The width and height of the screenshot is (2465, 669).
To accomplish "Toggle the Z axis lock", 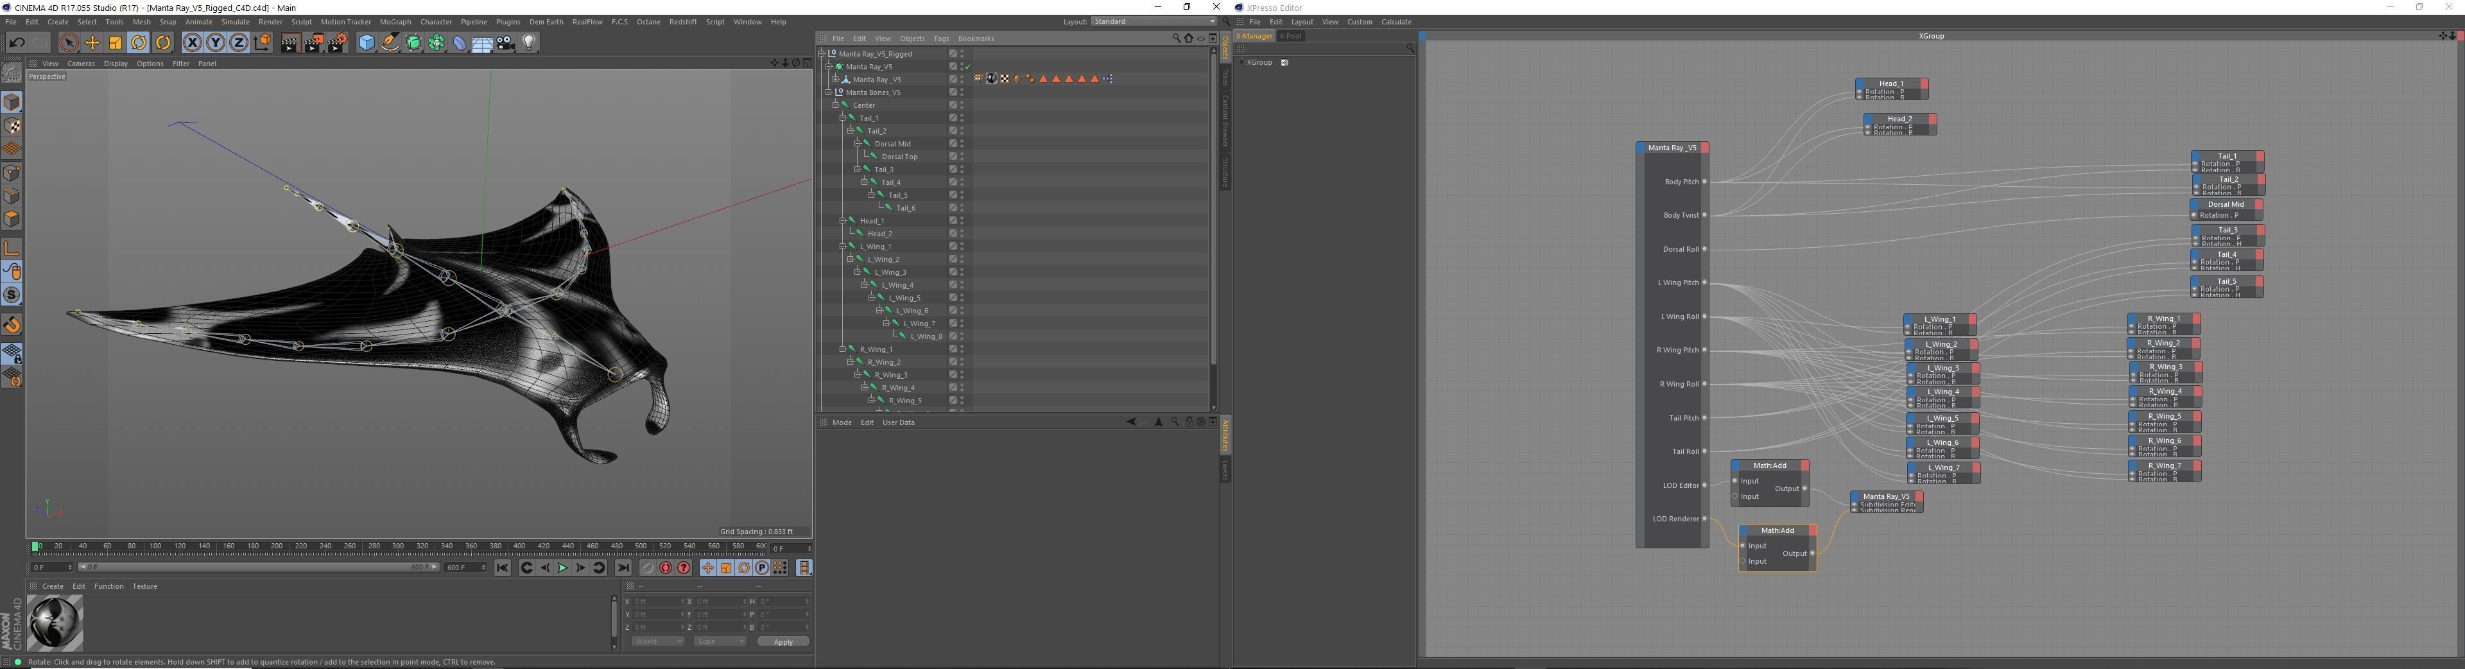I will [238, 42].
